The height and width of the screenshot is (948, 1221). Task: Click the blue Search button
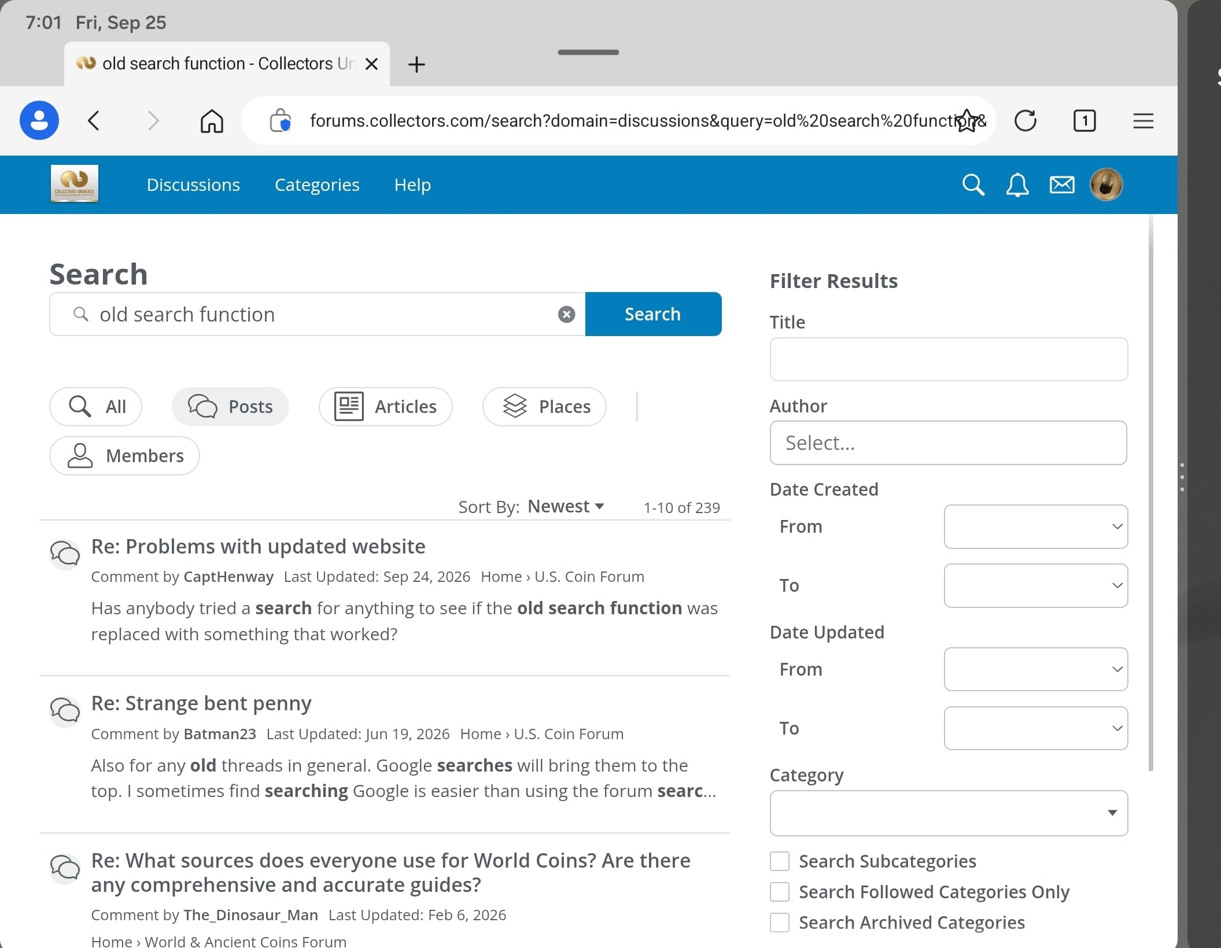[653, 314]
